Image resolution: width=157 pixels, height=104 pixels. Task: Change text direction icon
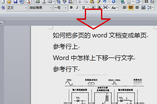click(152, 2)
